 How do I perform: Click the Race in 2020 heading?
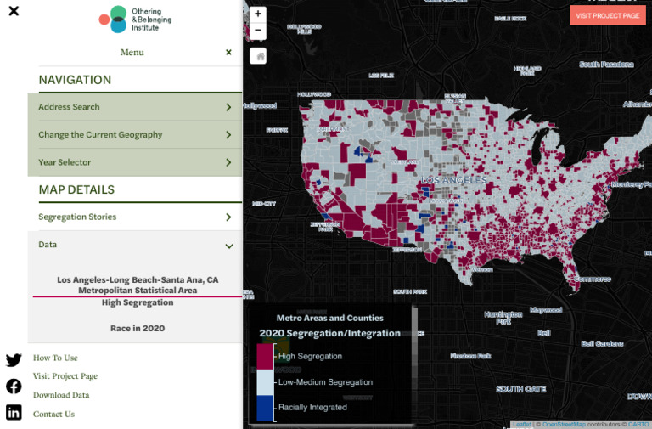click(138, 328)
